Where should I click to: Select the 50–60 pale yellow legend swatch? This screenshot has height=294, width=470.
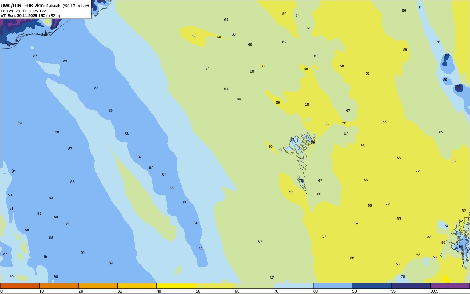[215, 286]
